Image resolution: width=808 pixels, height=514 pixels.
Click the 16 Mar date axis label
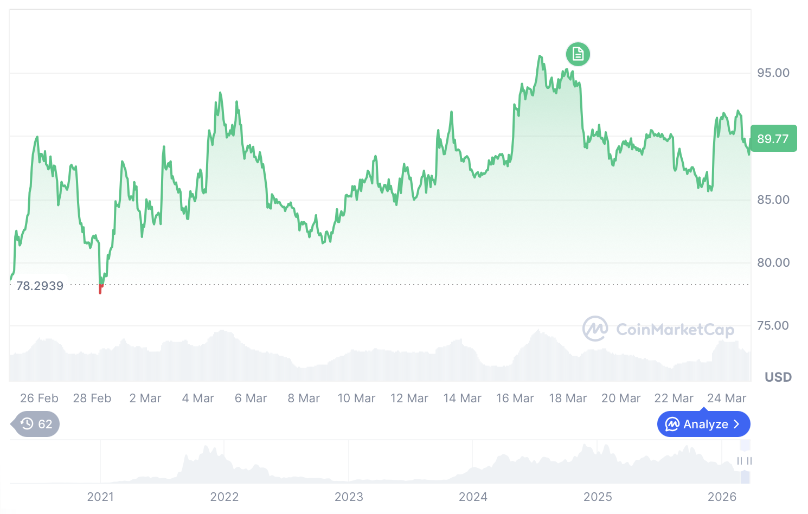click(x=515, y=399)
